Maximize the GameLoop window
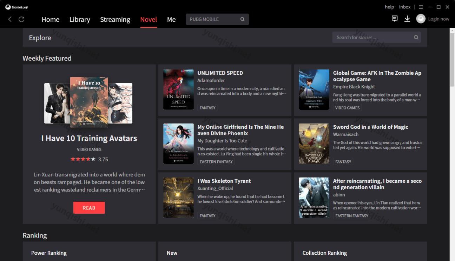This screenshot has width=455, height=261. click(438, 7)
